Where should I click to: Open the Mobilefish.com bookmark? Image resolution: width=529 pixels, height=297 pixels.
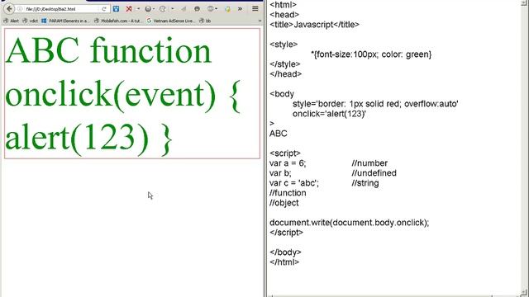point(118,21)
